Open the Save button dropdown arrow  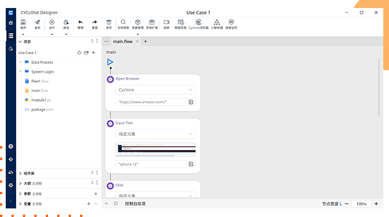(x=23, y=34)
